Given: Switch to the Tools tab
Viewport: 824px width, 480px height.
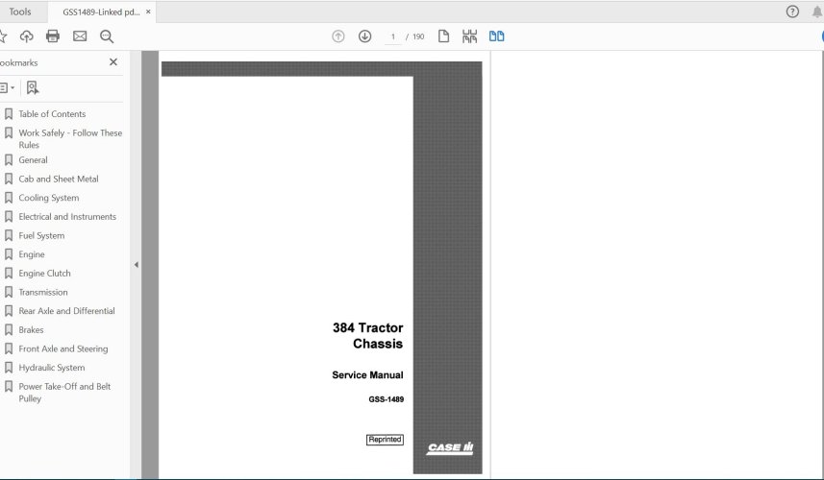Looking at the screenshot, I should [20, 12].
